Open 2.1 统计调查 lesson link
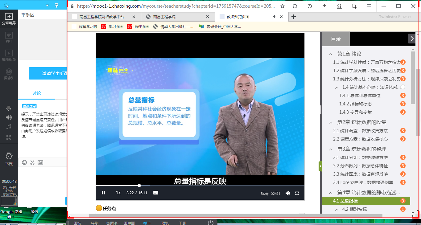The height and width of the screenshot is (225, 421). click(360, 131)
